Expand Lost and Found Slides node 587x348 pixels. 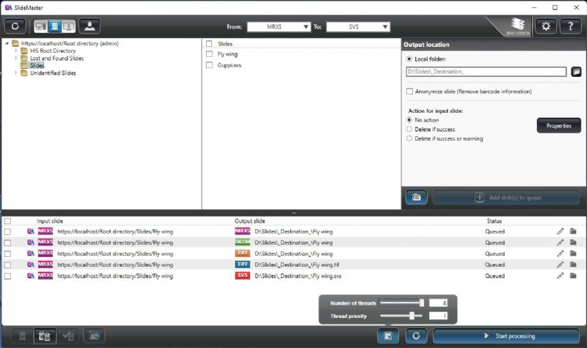(15, 58)
